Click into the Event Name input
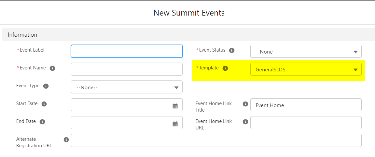Viewport: 375px width, 157px height. tap(127, 69)
